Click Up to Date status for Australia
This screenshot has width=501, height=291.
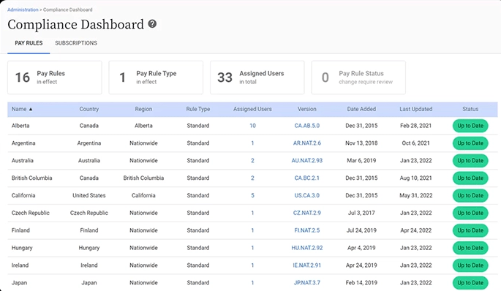coord(470,161)
